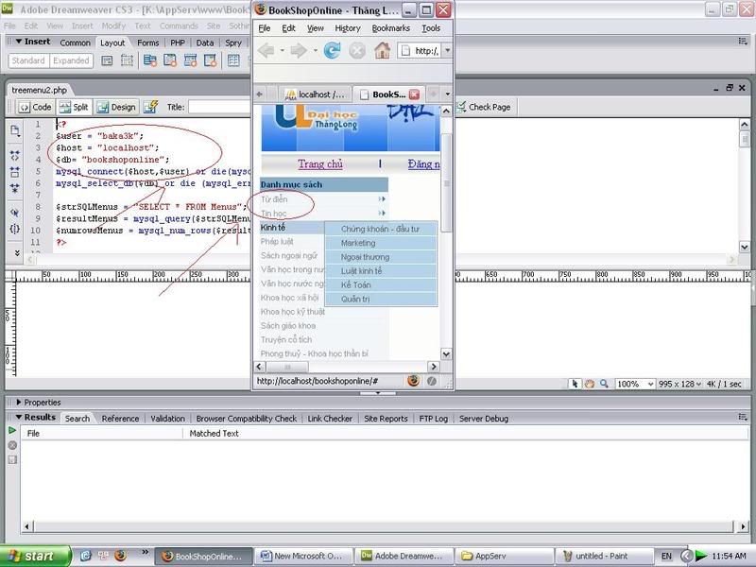Click the Check Page button
This screenshot has width=756, height=567.
(484, 107)
